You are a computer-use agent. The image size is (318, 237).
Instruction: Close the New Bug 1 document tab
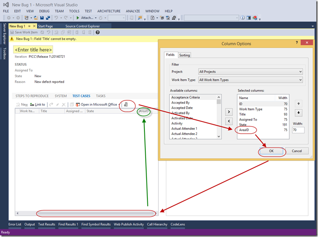34,26
